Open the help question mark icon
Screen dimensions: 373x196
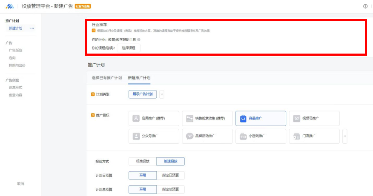[365, 6]
